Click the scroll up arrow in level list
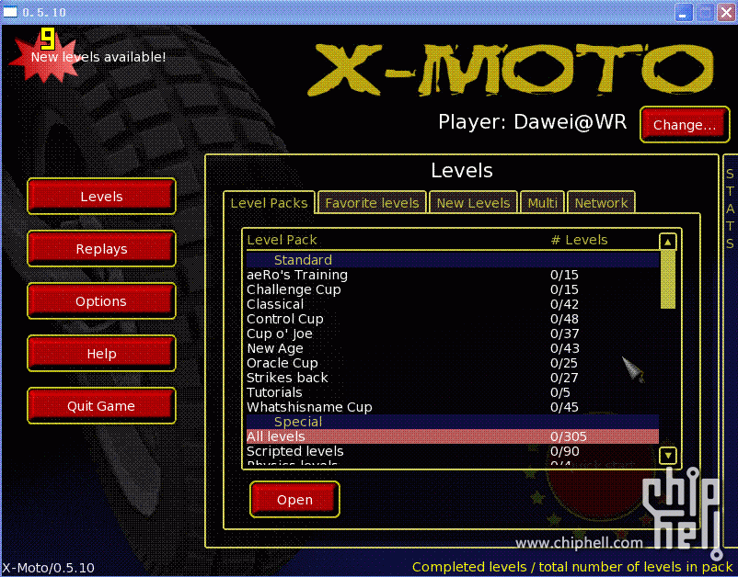738x577 pixels. 667,242
